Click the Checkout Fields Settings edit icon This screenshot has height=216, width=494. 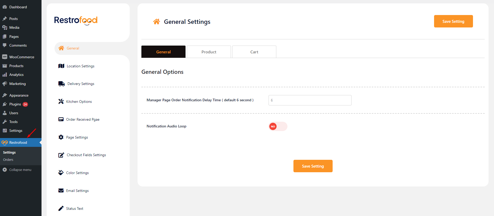[61, 155]
